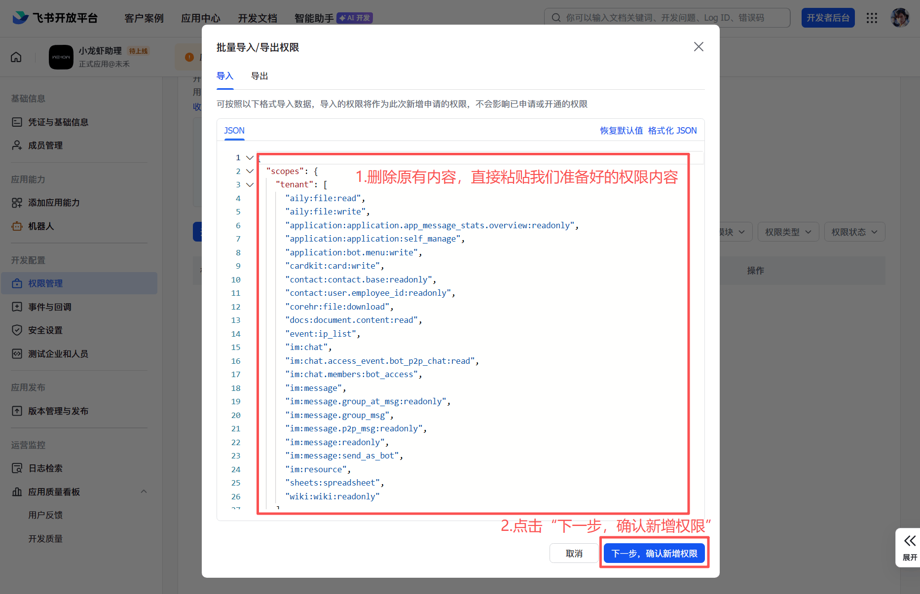Viewport: 920px width, 594px height.
Task: Select 凭证与基础信息 in sidebar
Action: click(59, 122)
